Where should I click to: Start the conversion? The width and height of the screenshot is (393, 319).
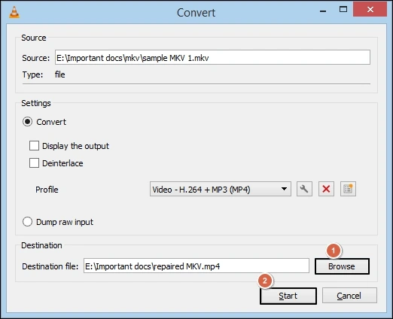(x=288, y=296)
